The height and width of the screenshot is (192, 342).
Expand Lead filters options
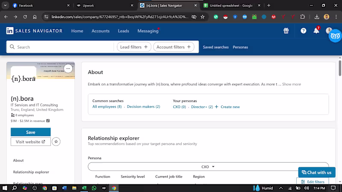[134, 47]
